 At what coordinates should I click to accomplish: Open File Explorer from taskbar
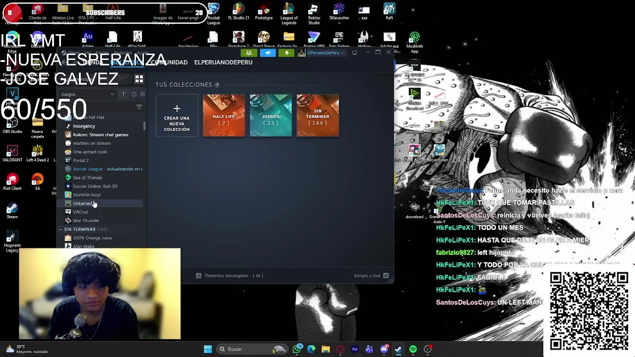325,349
